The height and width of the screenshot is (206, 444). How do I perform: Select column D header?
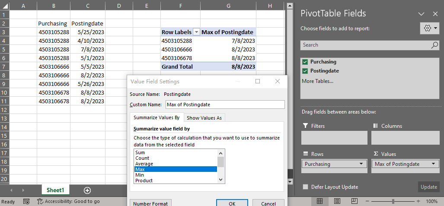point(119,6)
